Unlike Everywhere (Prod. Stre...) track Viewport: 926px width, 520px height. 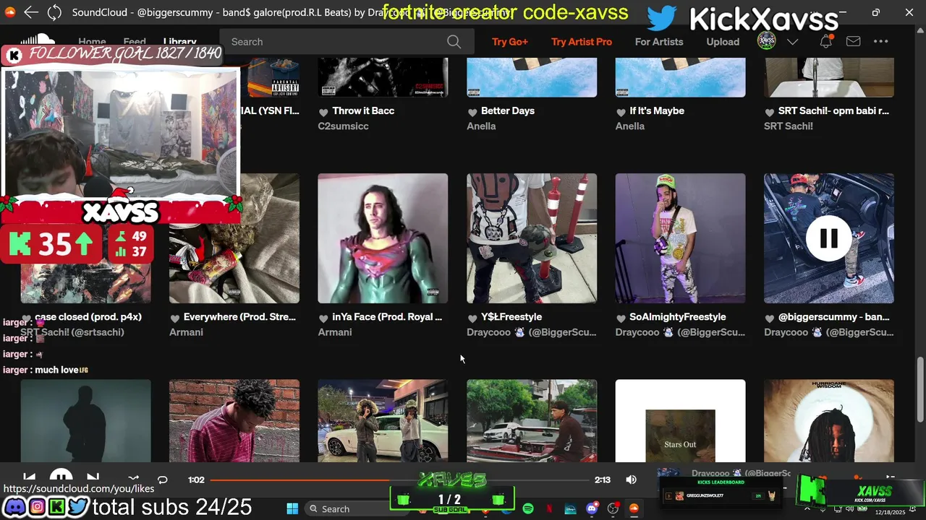click(x=174, y=318)
